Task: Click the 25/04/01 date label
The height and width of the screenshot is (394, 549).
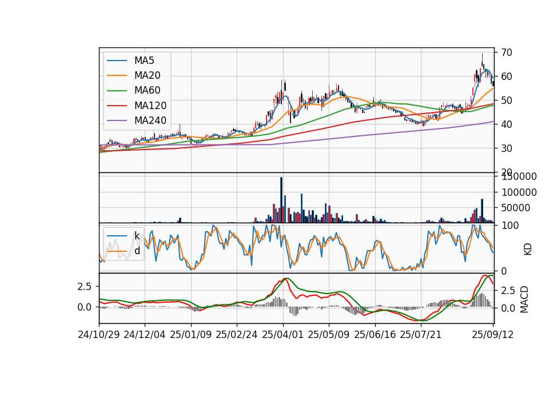Action: click(x=283, y=335)
